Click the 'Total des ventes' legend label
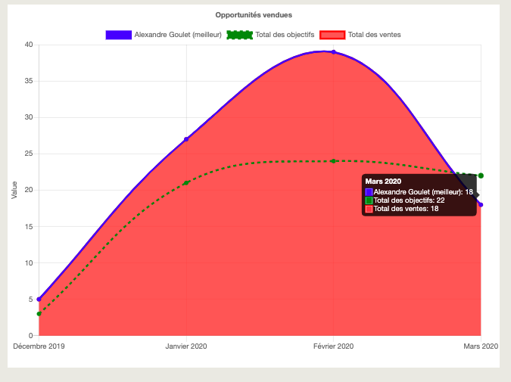 click(374, 35)
